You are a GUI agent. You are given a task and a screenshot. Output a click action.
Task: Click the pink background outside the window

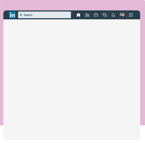72,5
